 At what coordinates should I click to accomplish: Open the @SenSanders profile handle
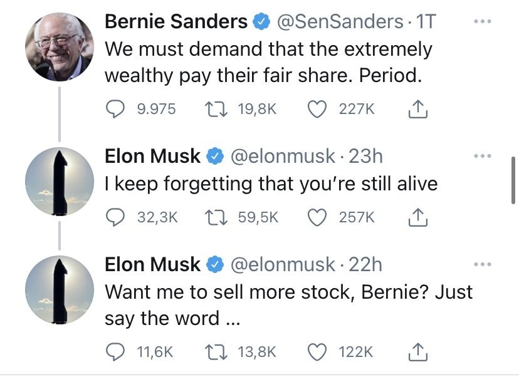[340, 22]
